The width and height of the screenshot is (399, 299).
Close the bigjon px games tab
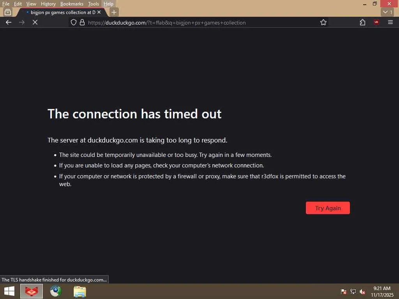pos(99,12)
